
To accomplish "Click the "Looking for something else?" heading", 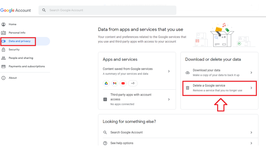I will tap(129, 121).
